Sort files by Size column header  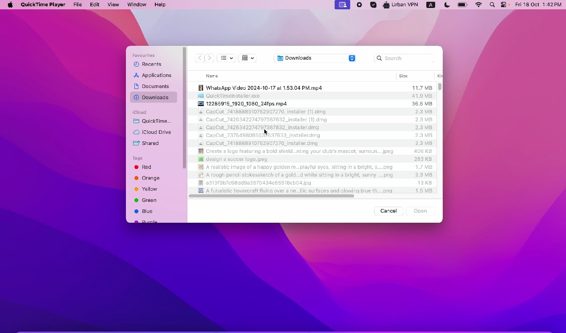(403, 76)
